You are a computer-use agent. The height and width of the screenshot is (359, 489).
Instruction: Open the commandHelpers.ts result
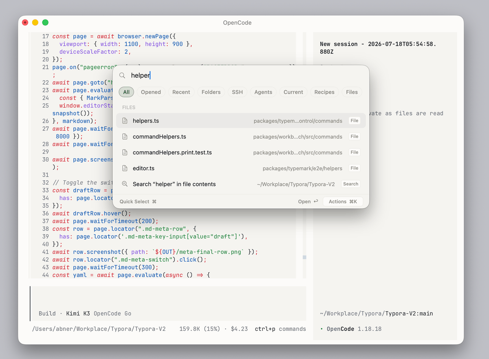[241, 137]
